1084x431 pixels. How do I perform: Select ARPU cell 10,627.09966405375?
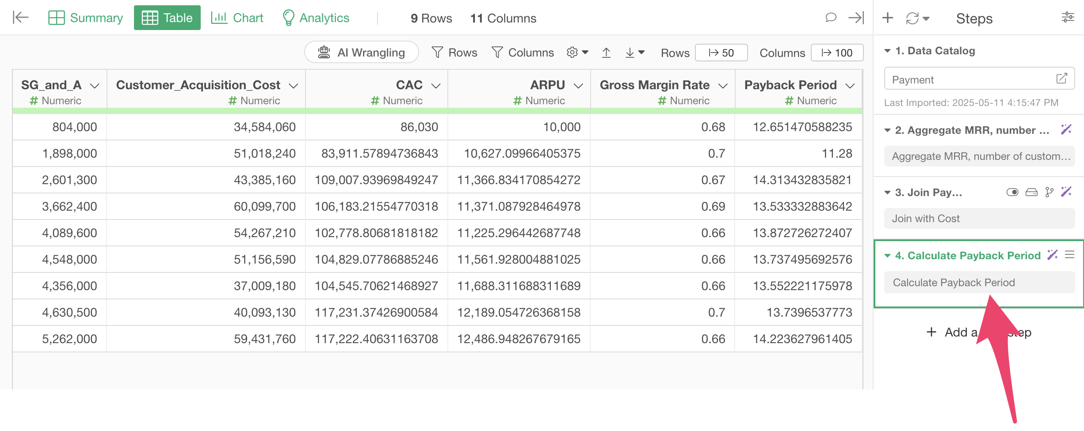(x=519, y=154)
